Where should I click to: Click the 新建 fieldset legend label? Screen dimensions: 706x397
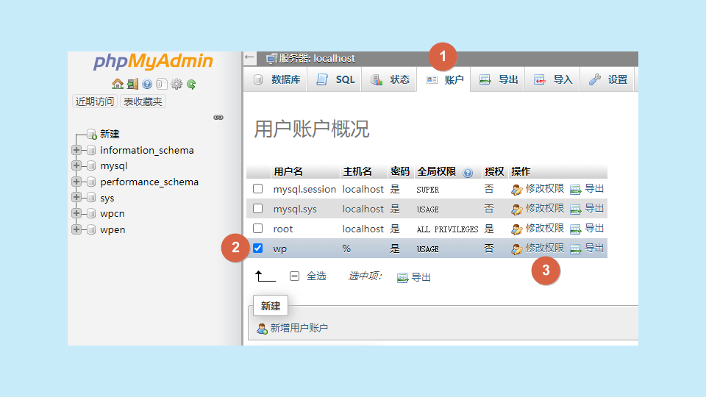point(271,306)
